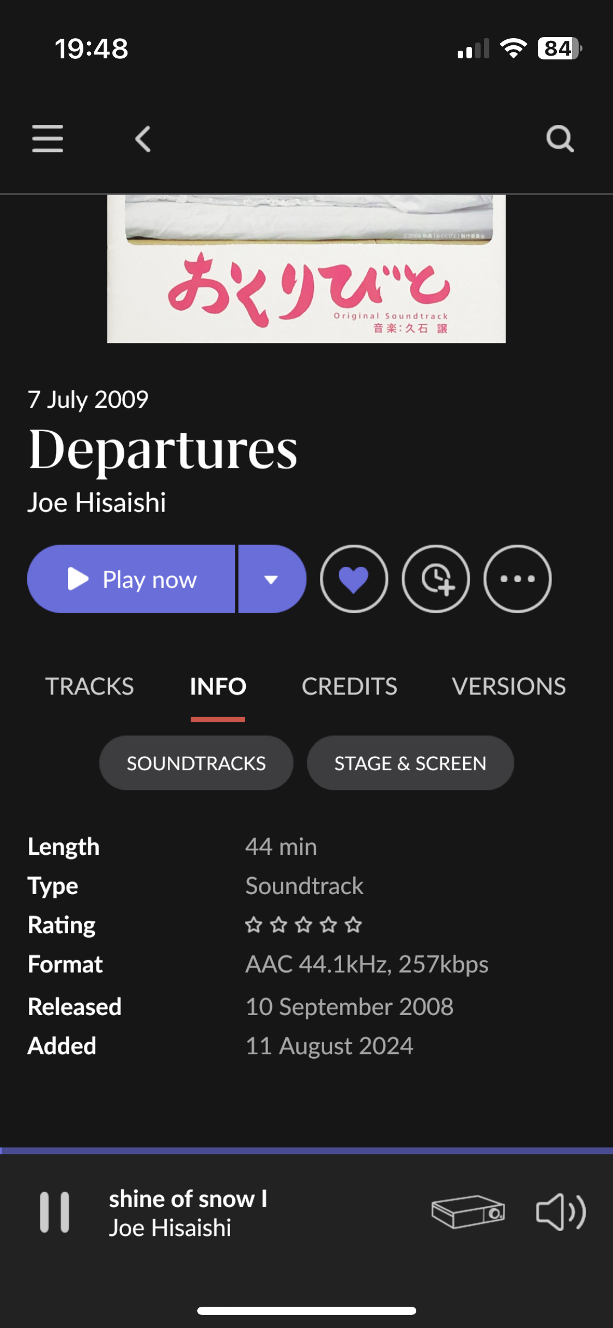Set rating using the fifth star
The width and height of the screenshot is (613, 1328).
pos(354,925)
